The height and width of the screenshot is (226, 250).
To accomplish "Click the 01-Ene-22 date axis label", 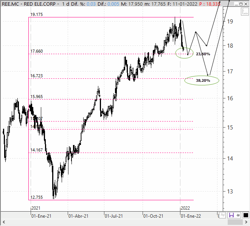I will [191, 216].
